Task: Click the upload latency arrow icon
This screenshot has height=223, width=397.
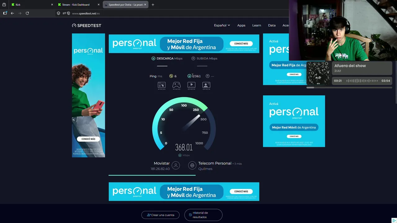Action: click(207, 76)
